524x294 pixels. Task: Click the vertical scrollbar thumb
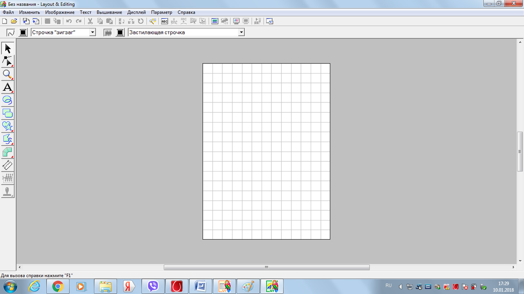[520, 151]
